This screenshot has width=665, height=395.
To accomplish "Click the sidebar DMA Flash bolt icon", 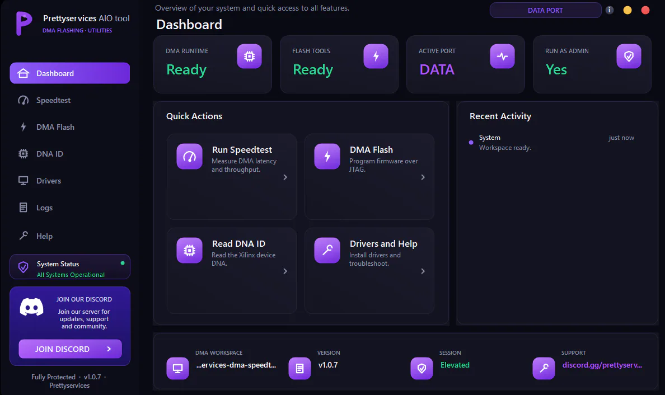I will (x=24, y=126).
